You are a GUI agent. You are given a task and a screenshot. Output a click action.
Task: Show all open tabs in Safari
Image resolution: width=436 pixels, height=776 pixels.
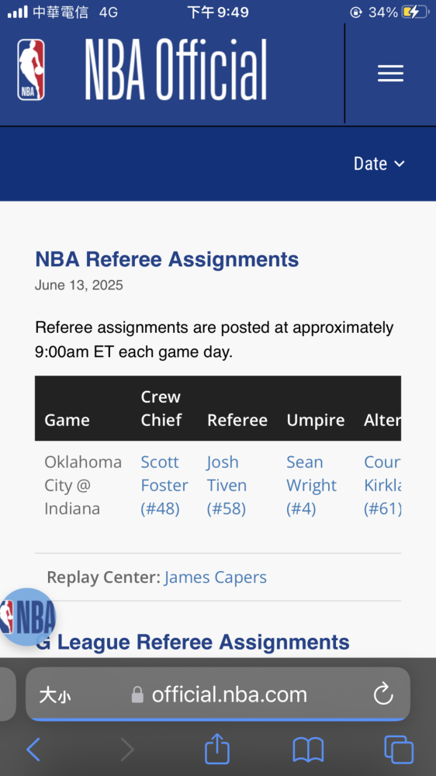(x=399, y=750)
